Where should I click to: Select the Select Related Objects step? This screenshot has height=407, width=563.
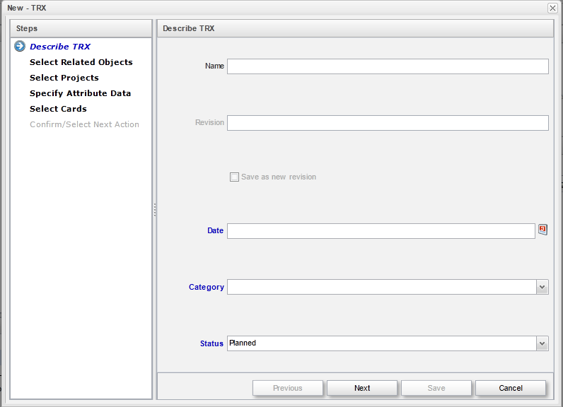pos(81,62)
